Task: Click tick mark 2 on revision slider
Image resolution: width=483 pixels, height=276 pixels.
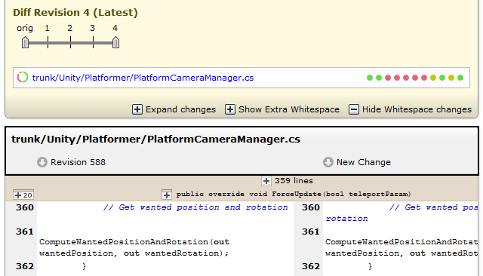Action: (x=70, y=42)
